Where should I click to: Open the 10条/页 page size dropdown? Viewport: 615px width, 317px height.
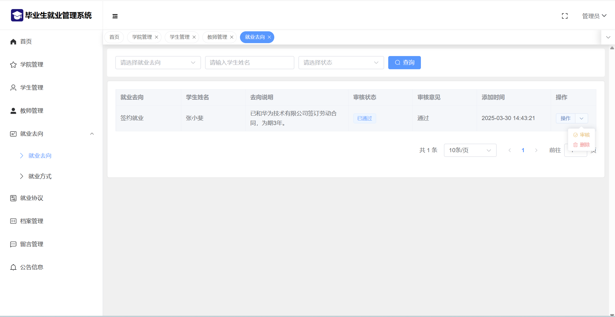coord(470,150)
